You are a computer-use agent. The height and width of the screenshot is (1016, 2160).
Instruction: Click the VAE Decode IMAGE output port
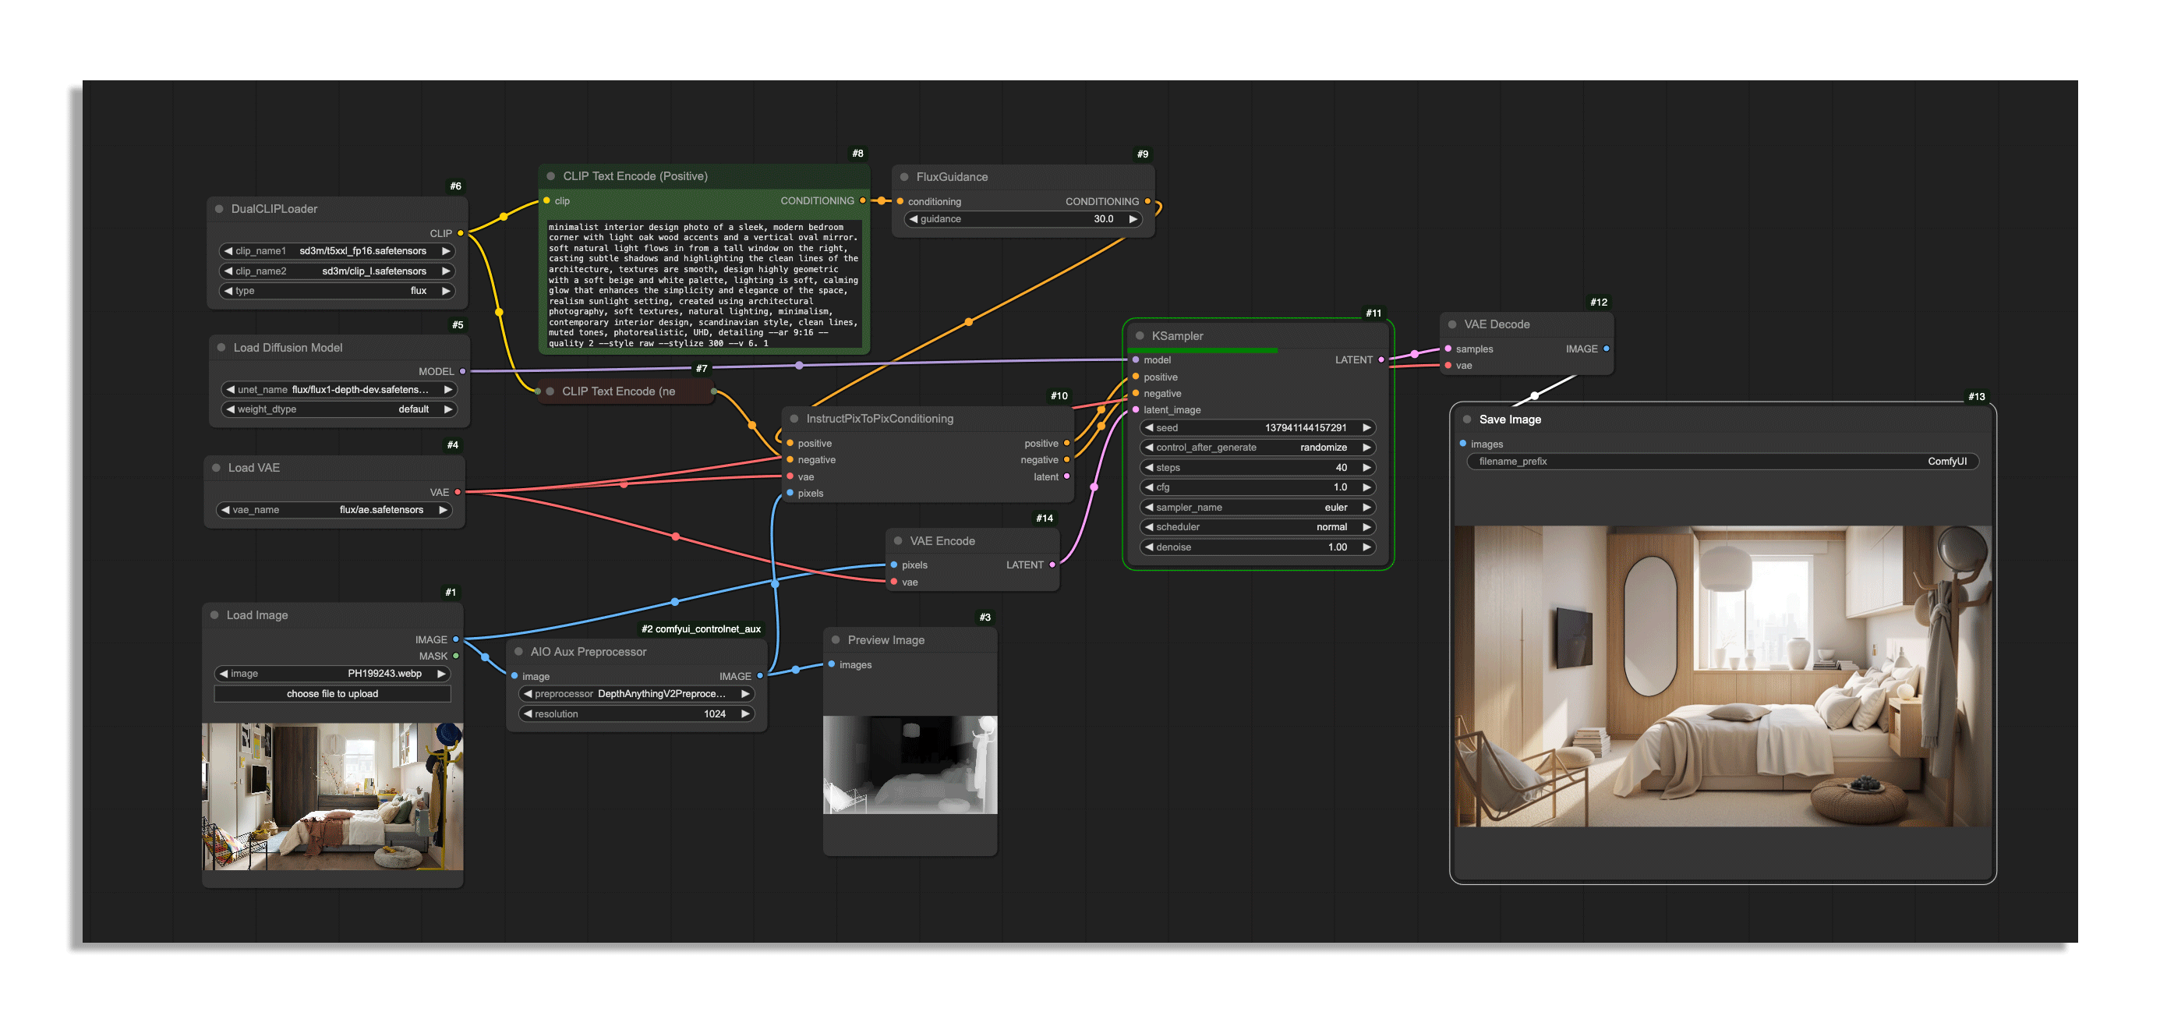(x=1606, y=349)
